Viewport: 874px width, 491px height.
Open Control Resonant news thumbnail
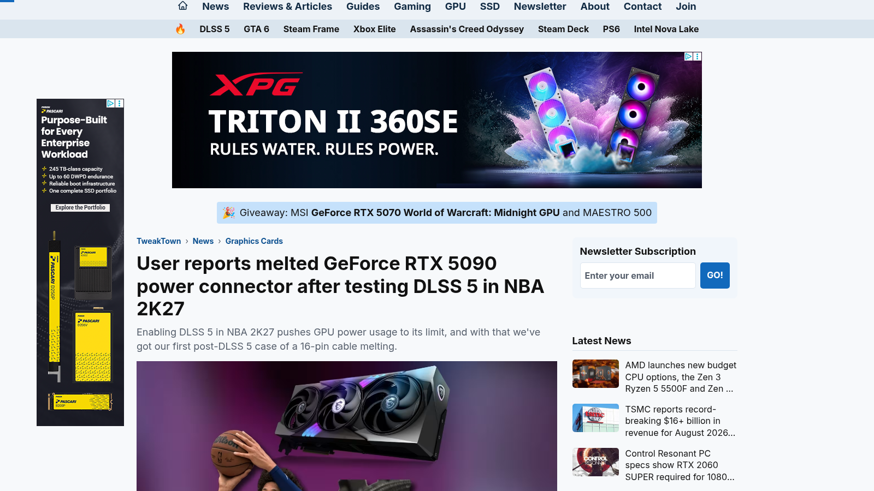[x=595, y=462]
